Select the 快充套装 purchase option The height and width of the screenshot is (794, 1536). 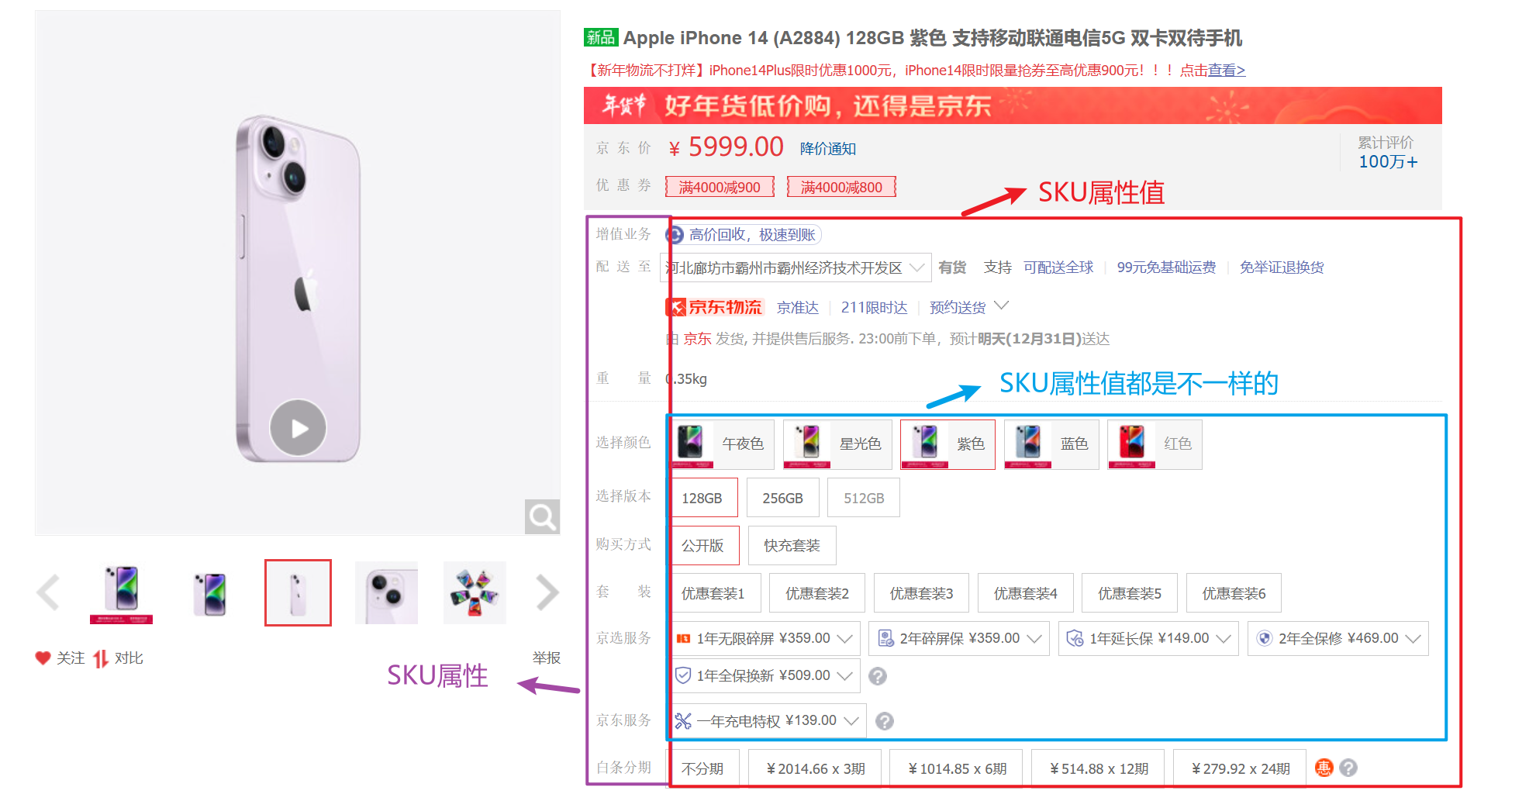pos(792,546)
